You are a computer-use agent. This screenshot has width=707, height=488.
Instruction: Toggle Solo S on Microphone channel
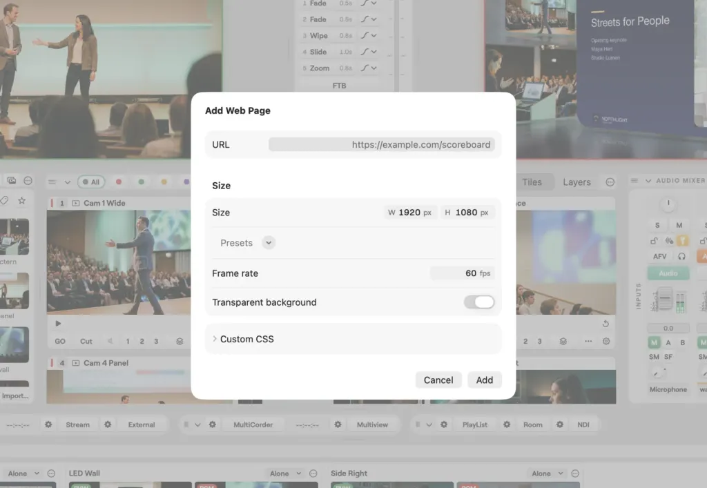click(x=657, y=225)
